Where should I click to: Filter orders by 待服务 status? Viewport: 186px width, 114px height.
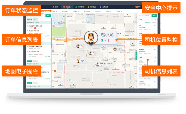pos(75,11)
